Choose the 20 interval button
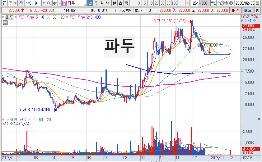The width and height of the screenshot is (262, 162). [157, 3]
